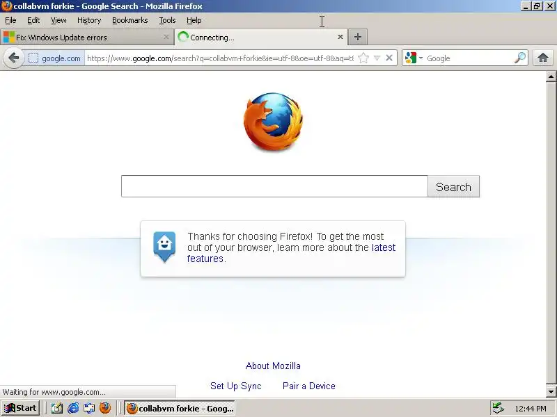The height and width of the screenshot is (417, 557).
Task: Open the File menu
Action: (x=10, y=20)
